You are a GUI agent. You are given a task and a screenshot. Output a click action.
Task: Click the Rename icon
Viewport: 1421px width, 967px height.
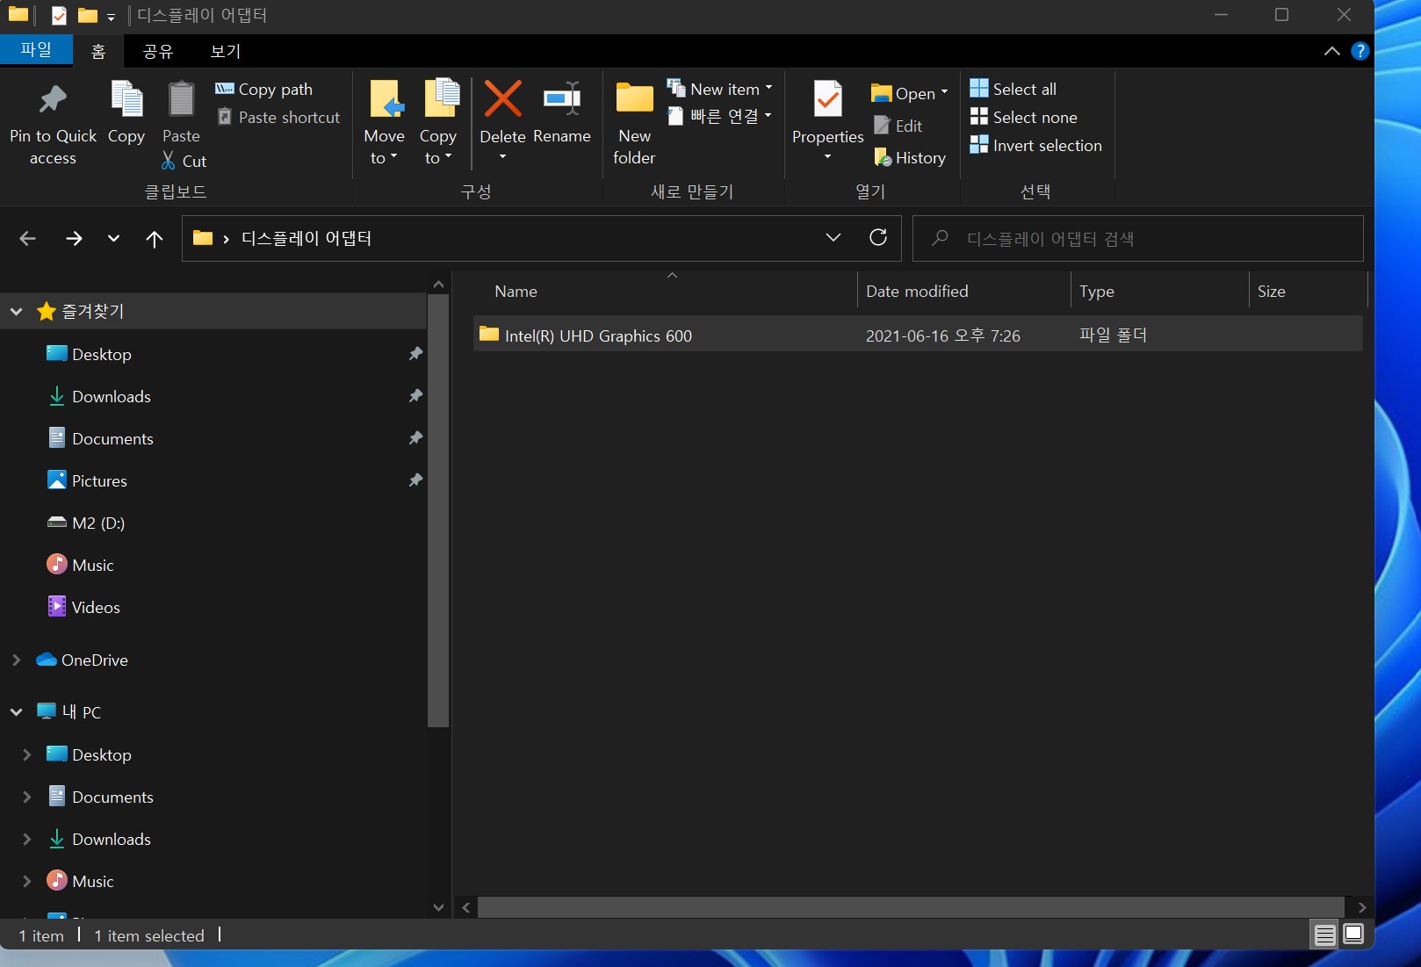point(562,98)
